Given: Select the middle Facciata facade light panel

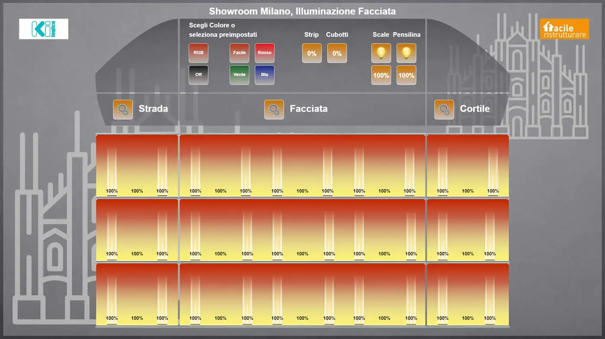Looking at the screenshot, I should click(x=302, y=230).
